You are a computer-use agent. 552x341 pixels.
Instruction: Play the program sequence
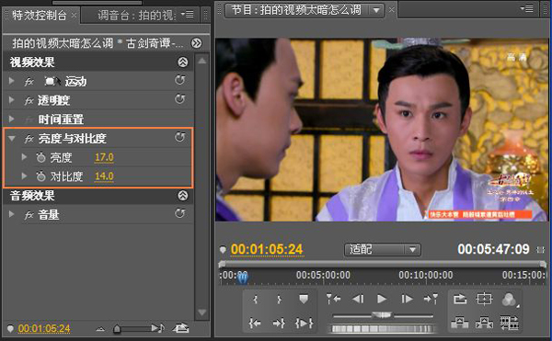pos(382,299)
